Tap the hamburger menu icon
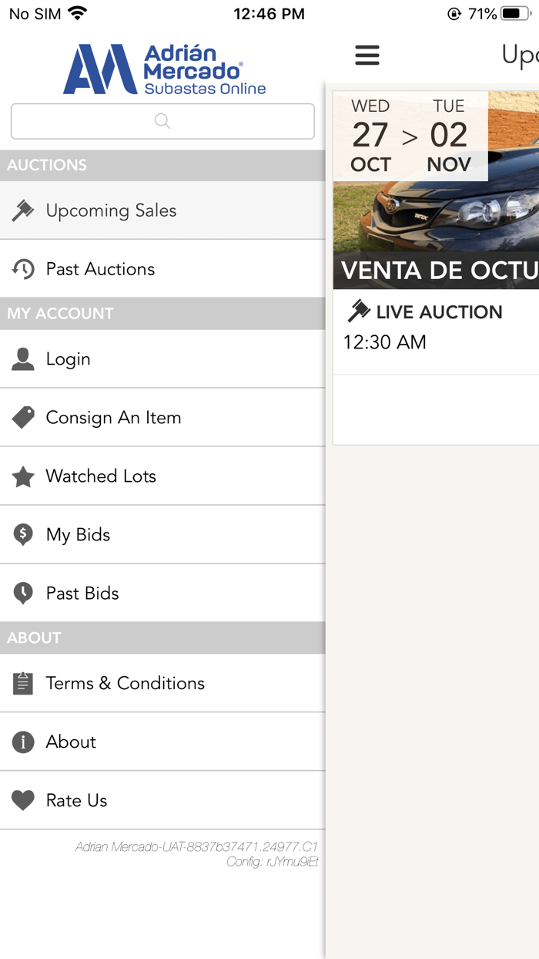 [367, 55]
